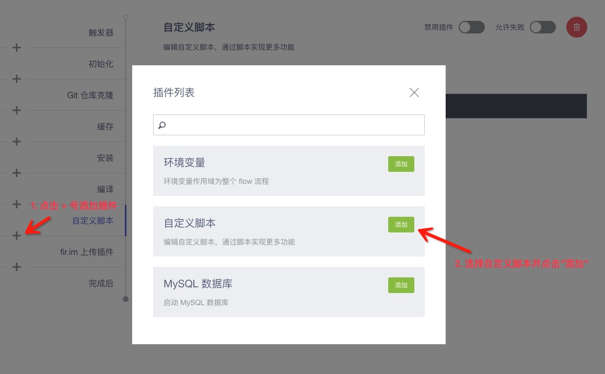This screenshot has width=605, height=374.
Task: Add the MySQL 数据库 plugin
Action: click(x=401, y=285)
